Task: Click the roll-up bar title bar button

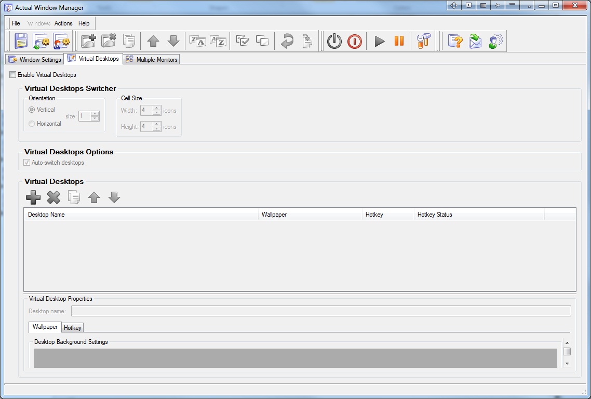Action: [512, 5]
